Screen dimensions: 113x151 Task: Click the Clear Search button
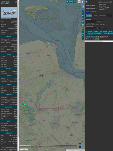pyautogui.click(x=91, y=23)
